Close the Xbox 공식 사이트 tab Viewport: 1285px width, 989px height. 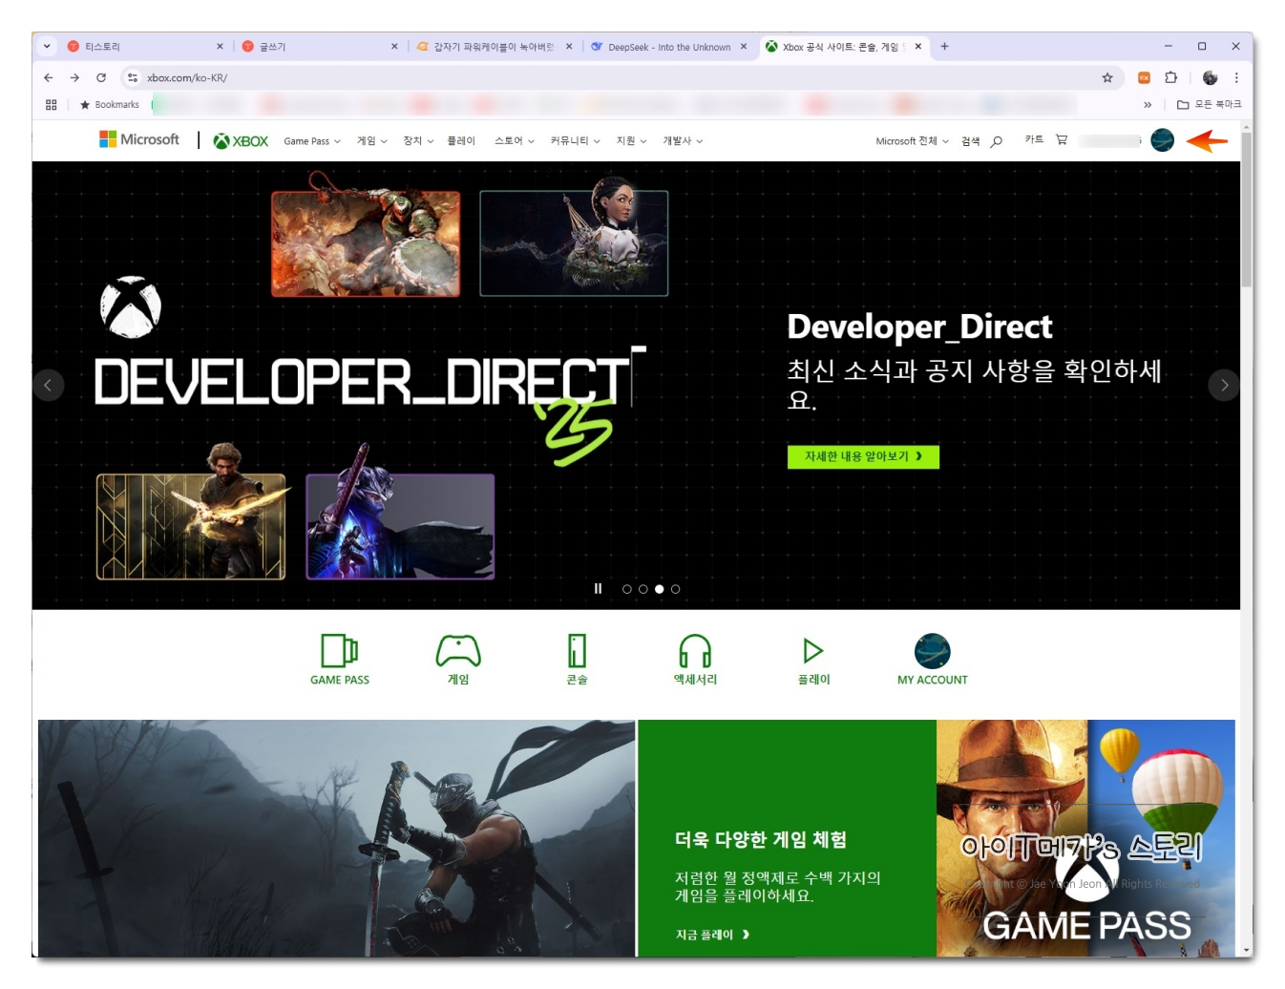coord(918,46)
